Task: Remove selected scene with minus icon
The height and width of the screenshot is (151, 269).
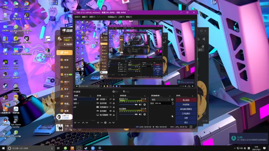Action: (x=79, y=122)
